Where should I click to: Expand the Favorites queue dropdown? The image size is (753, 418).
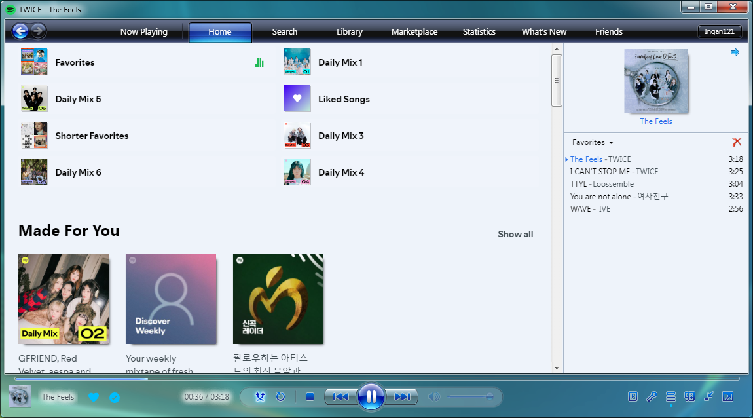click(593, 142)
